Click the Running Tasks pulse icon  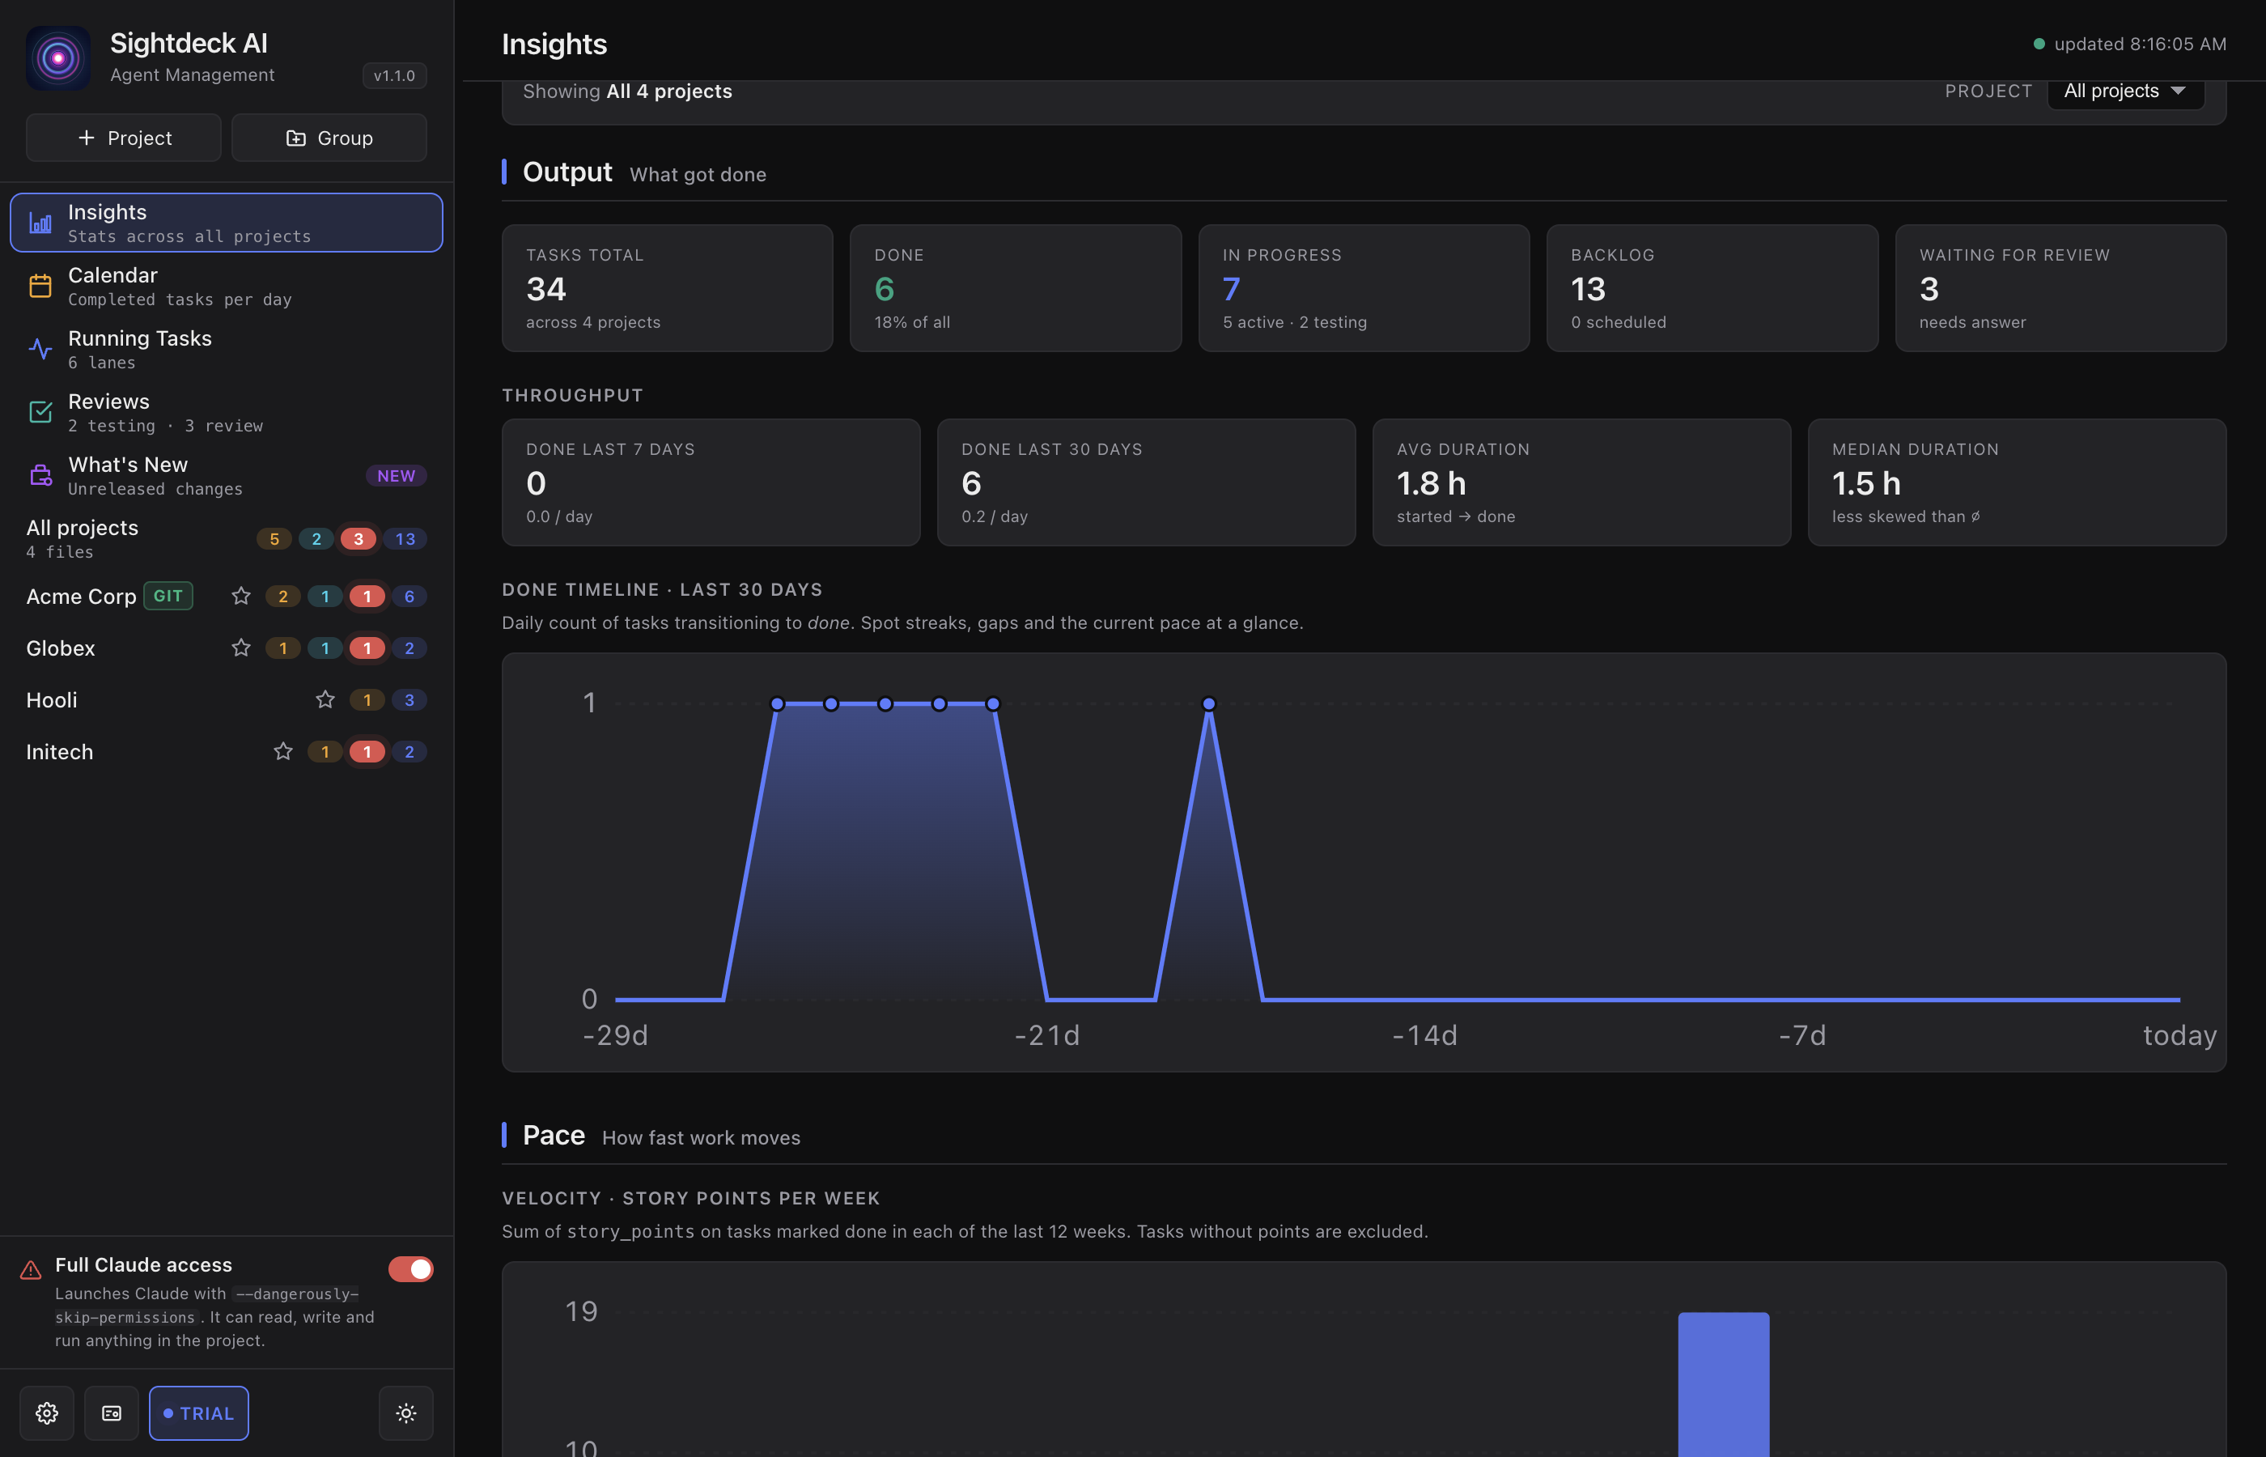click(x=40, y=349)
